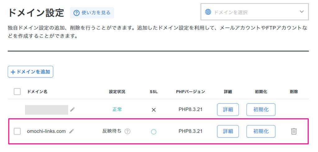Select the greyed-out redacted domain name
318x152 pixels.
click(x=47, y=110)
